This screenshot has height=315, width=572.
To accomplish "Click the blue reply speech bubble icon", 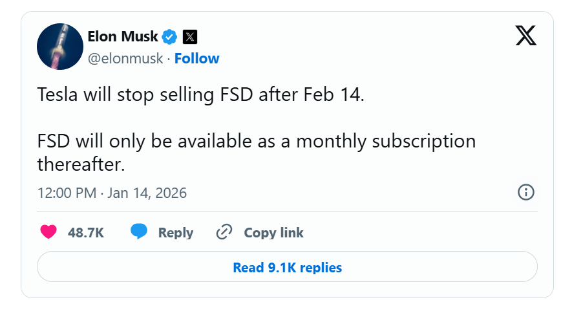I will click(x=139, y=232).
